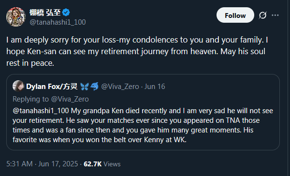
Task: Click the Dylan Fox/方灵 display name
Action: (x=52, y=87)
